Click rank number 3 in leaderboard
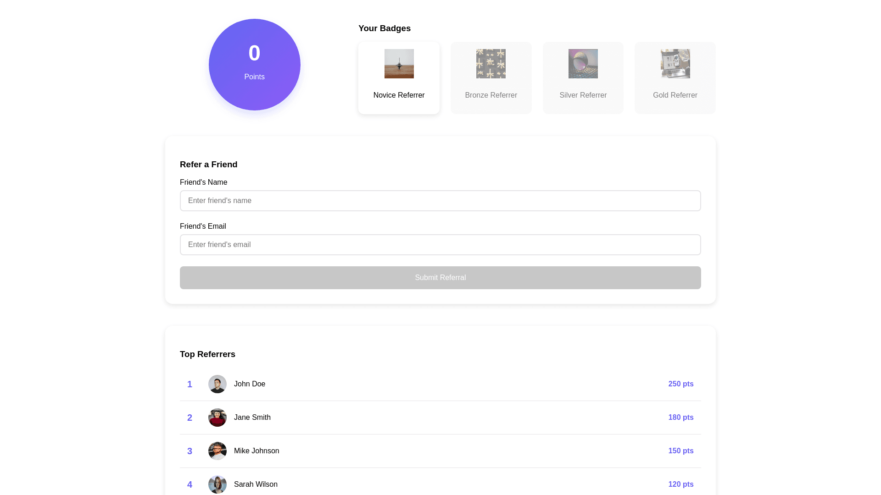Viewport: 881px width, 495px height. 190,451
